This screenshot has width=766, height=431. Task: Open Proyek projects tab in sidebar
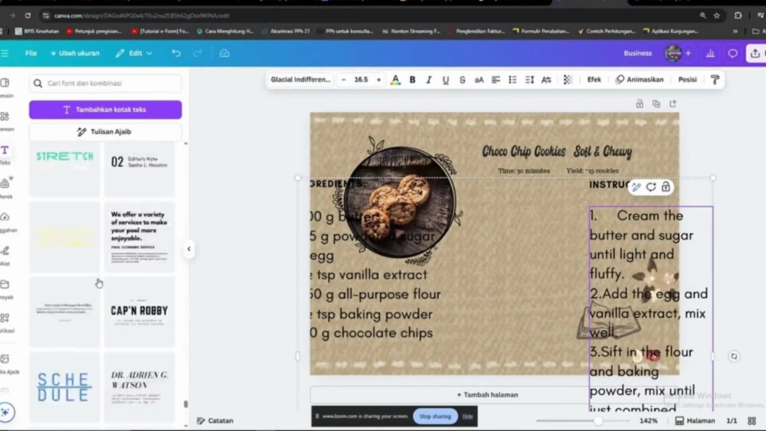[x=5, y=289]
